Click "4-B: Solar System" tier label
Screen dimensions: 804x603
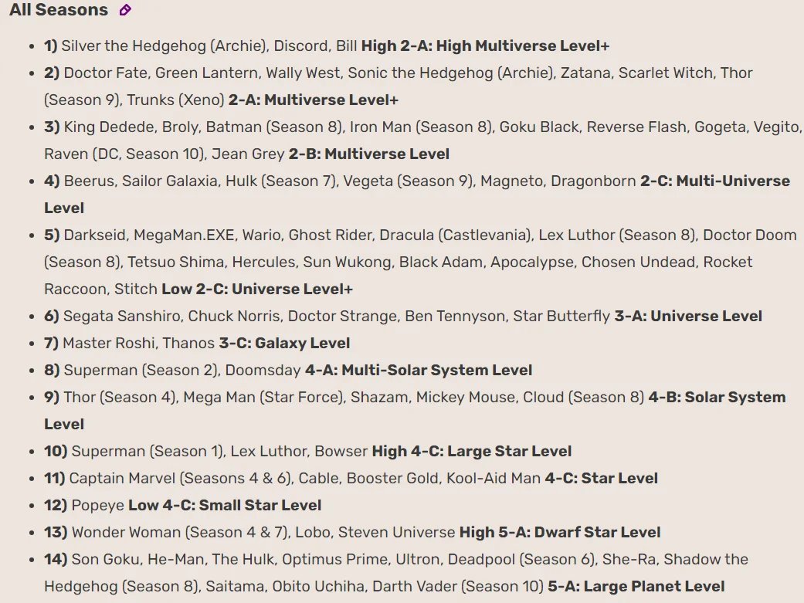tap(717, 397)
